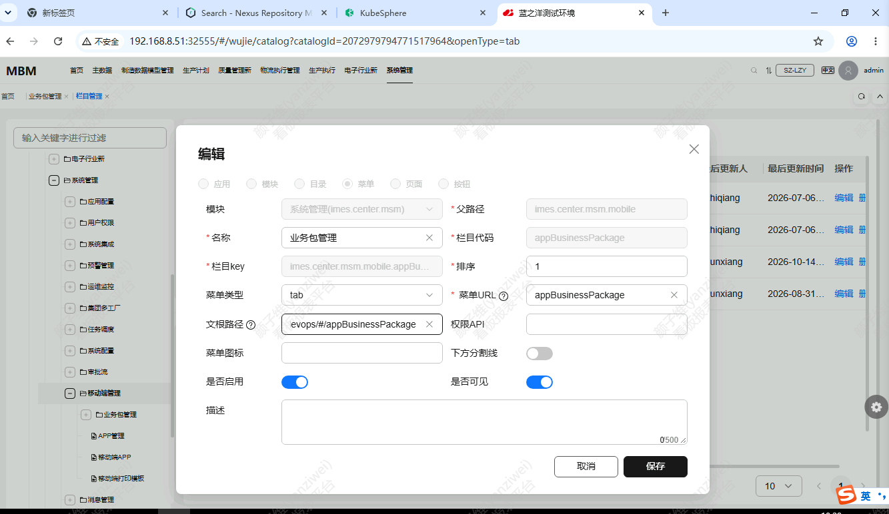The width and height of the screenshot is (889, 514).
Task: Click the 排序 input field
Action: pyautogui.click(x=607, y=266)
